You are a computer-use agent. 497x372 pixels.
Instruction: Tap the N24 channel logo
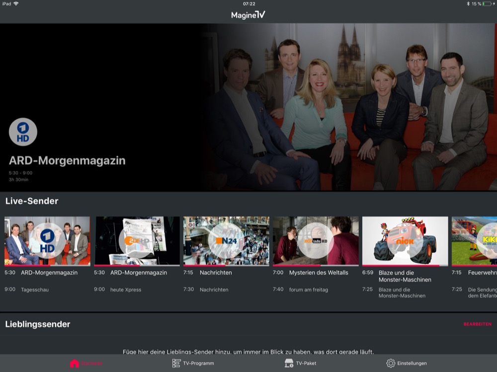226,241
